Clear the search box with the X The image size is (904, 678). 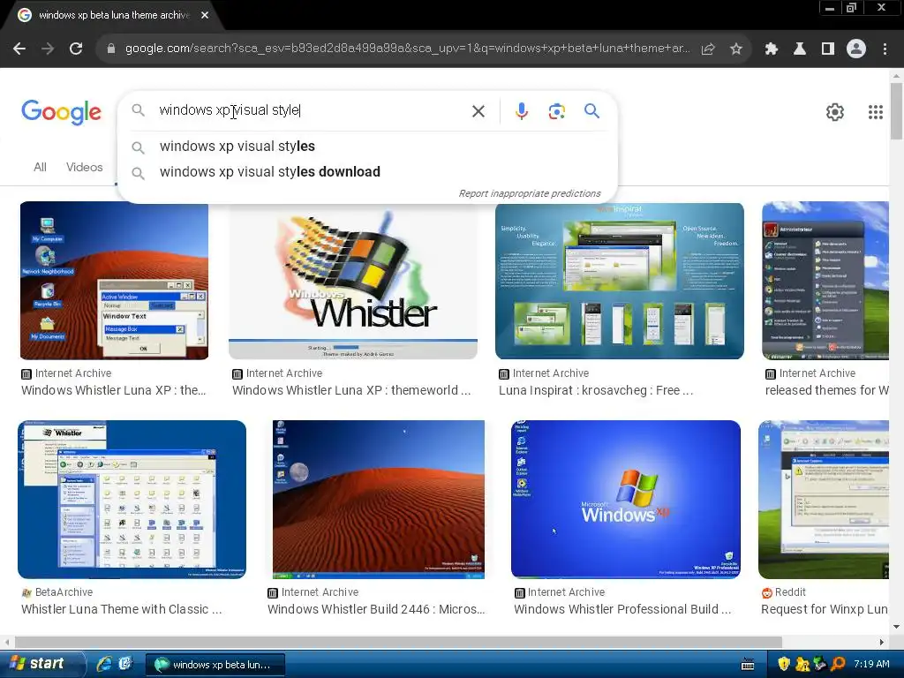478,111
